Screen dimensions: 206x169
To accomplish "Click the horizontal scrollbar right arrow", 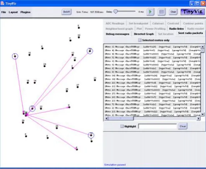I will pos(198,118).
